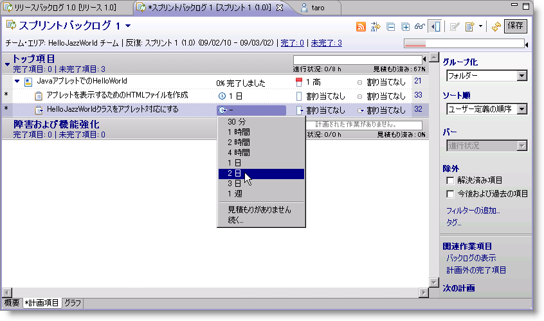The height and width of the screenshot is (321, 544).
Task: Click the 保存 save button
Action: pos(515,26)
